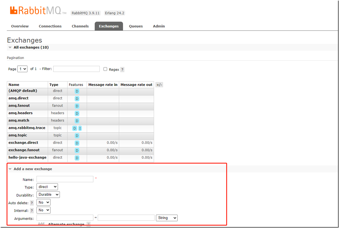Open the exchange Type dropdown
This screenshot has height=228, width=339.
coord(47,187)
